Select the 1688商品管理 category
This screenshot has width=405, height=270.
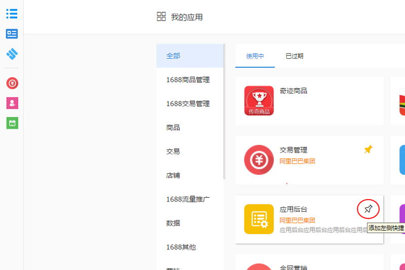tap(187, 80)
